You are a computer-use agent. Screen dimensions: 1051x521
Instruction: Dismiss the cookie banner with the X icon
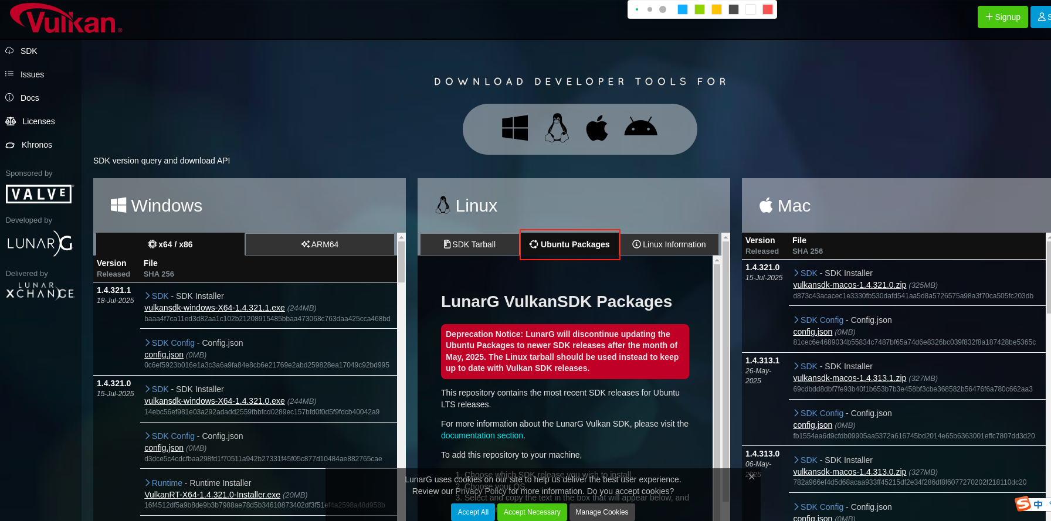coord(751,476)
